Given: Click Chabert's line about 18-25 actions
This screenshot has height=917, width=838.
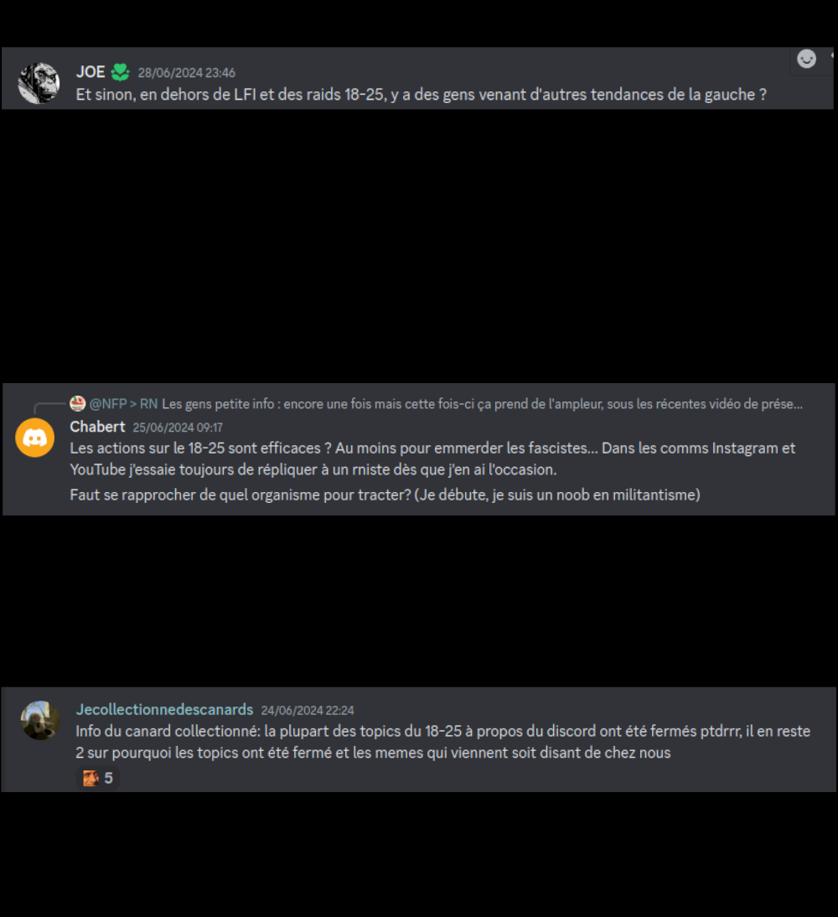Looking at the screenshot, I should pos(432,459).
